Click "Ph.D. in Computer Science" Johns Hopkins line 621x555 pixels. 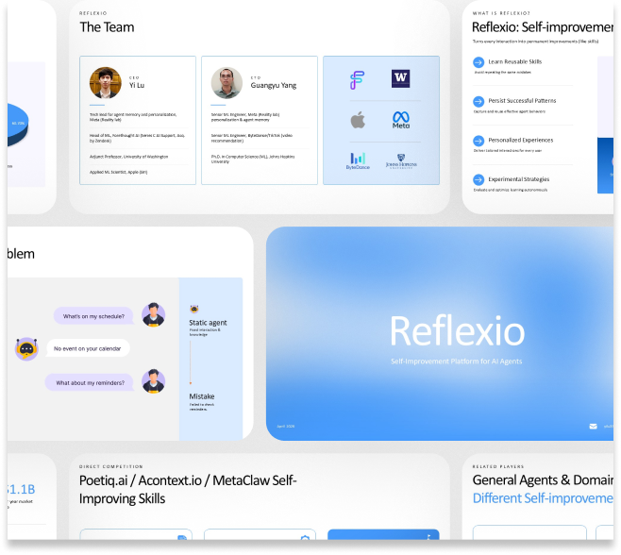coord(253,159)
